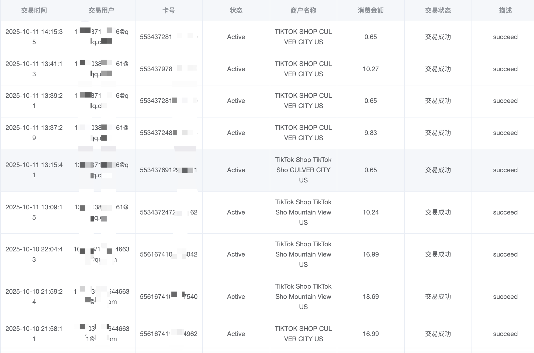Click the 状态 column header

pyautogui.click(x=236, y=11)
